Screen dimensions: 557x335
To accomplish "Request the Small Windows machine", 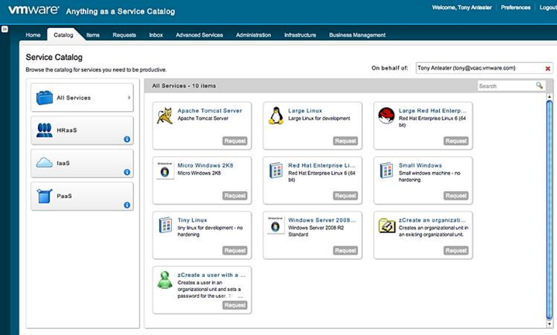I will pyautogui.click(x=456, y=196).
